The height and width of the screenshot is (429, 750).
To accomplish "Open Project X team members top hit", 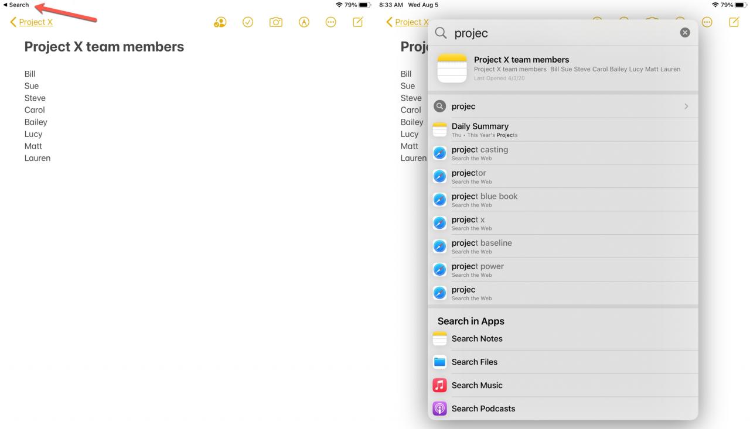I will (563, 68).
